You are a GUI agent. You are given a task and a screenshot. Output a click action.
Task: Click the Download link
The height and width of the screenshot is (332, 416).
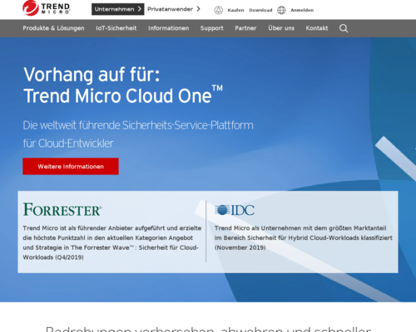[x=260, y=10]
